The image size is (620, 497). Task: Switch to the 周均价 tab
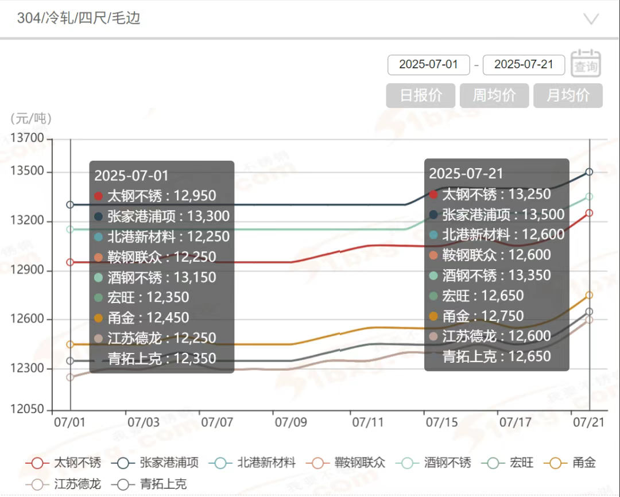coord(494,95)
